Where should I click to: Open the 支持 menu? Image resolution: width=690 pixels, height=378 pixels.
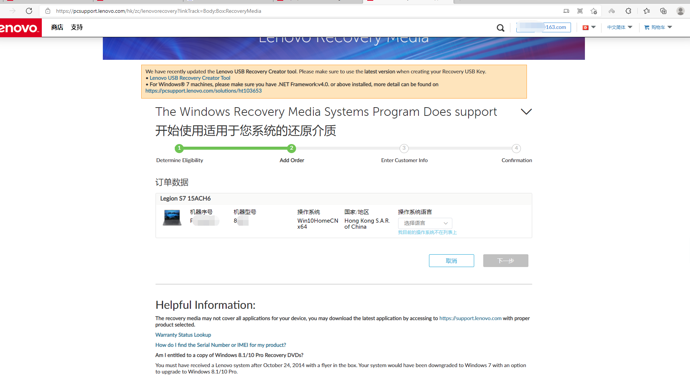coord(77,27)
